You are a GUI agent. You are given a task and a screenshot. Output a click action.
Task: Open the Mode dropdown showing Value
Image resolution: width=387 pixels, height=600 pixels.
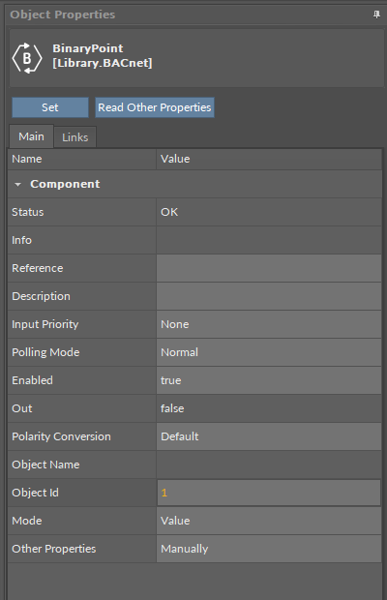(269, 521)
